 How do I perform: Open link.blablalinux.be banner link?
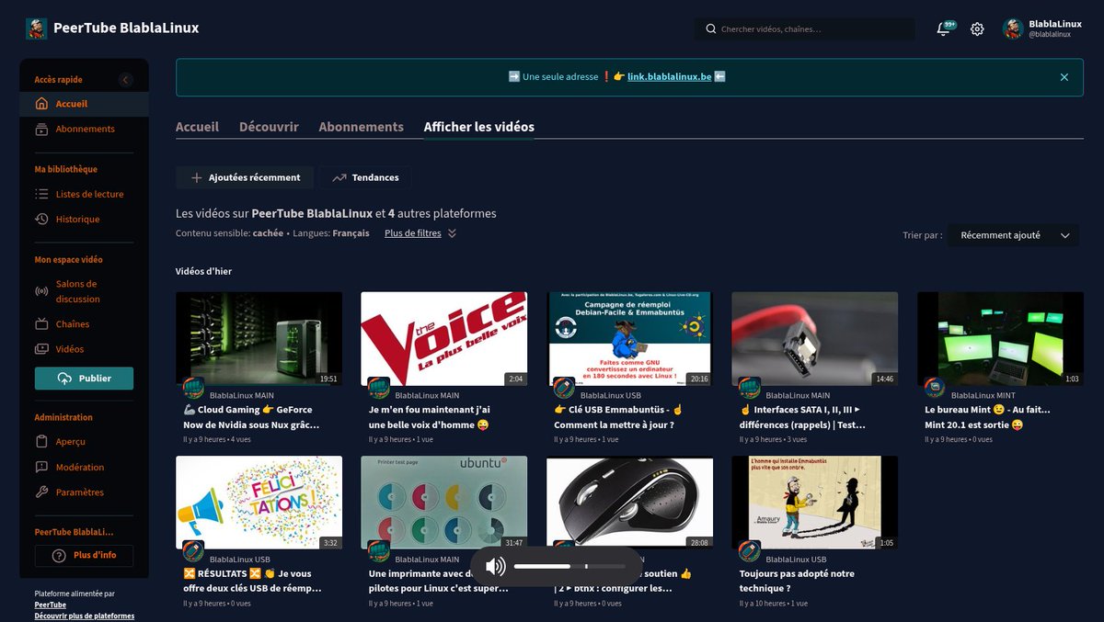(669, 77)
